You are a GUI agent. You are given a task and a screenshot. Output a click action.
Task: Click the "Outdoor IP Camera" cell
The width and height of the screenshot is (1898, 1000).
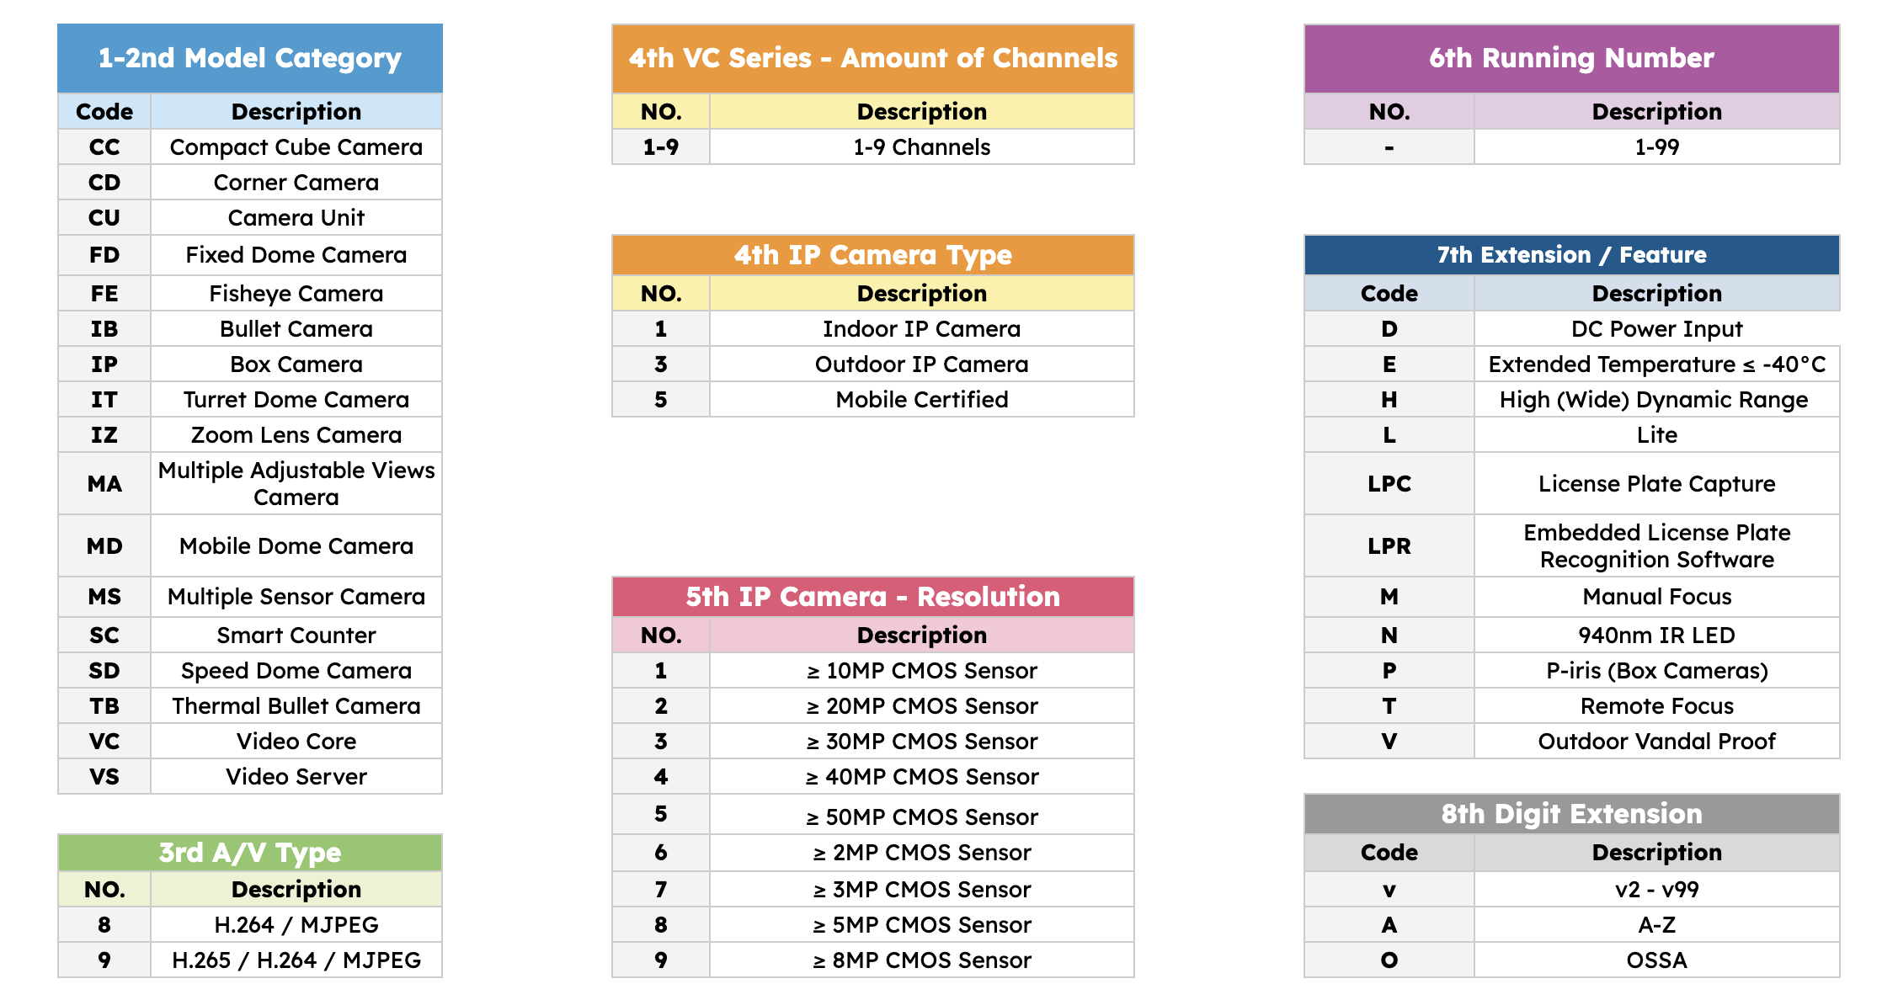coord(921,364)
